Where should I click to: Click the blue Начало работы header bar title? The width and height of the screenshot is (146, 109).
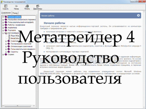[48, 16]
